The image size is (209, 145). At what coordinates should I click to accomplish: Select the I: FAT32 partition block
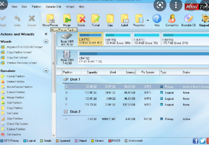143,57
